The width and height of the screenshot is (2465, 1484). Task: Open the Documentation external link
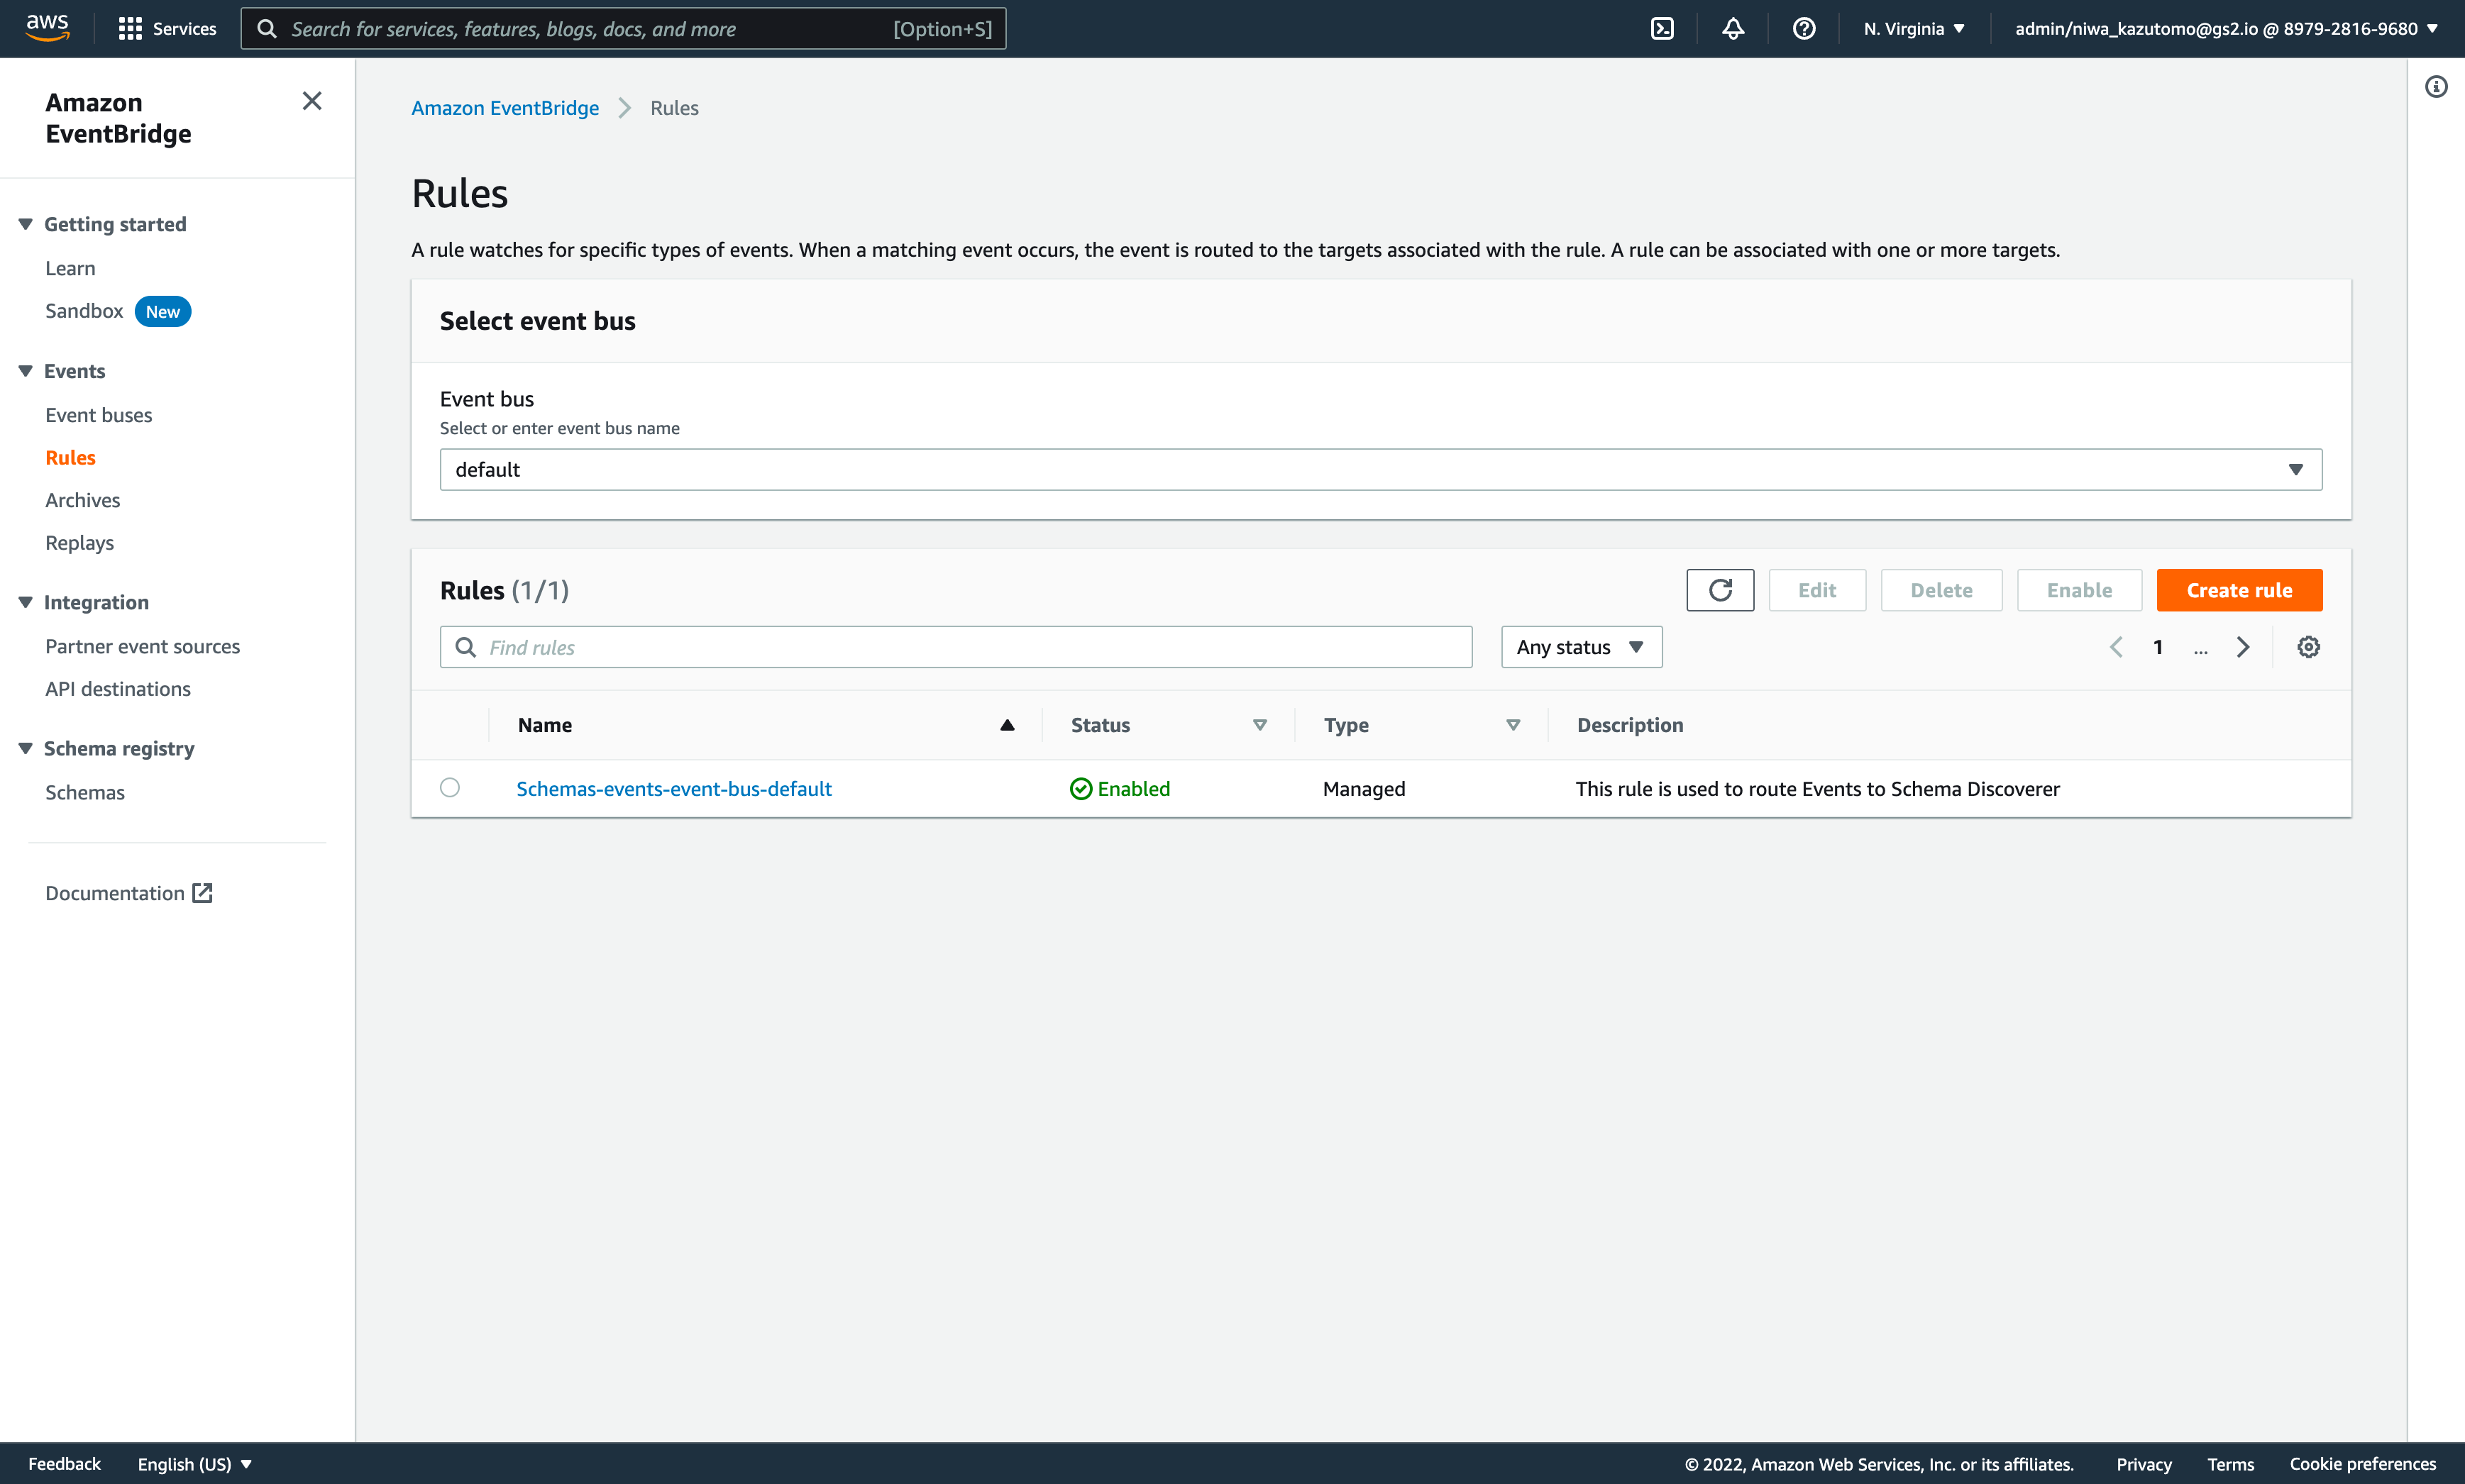(x=129, y=893)
